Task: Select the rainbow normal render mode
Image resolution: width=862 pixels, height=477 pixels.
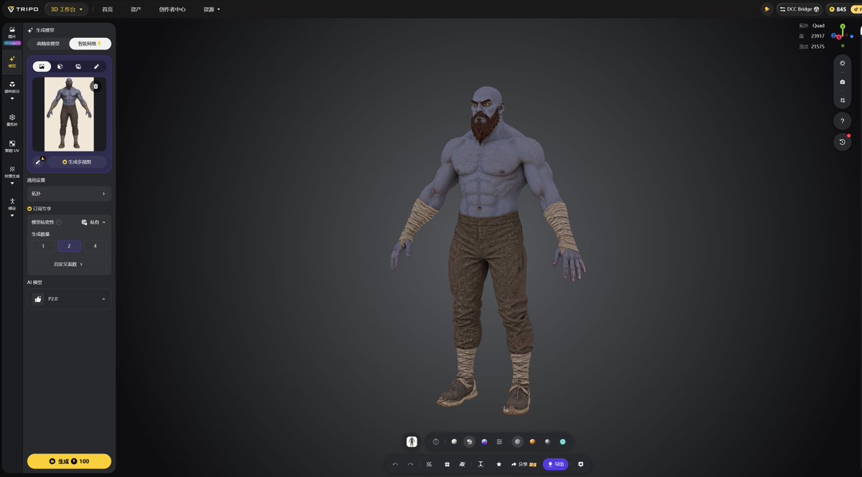Action: click(x=484, y=441)
